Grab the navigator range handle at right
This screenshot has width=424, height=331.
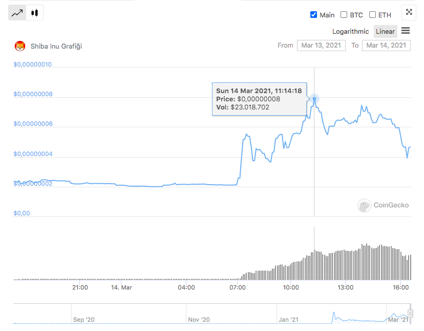(x=410, y=314)
